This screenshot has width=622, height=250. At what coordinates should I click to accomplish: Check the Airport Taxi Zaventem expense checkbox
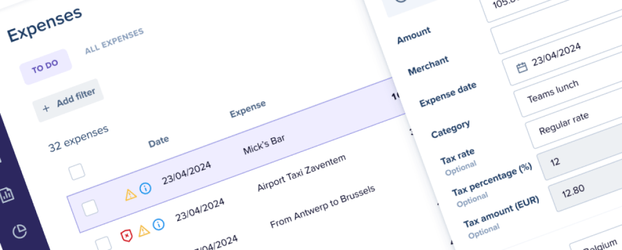(103, 243)
